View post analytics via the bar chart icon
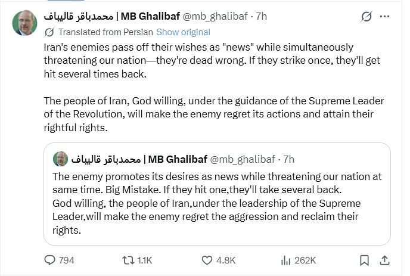 285,260
